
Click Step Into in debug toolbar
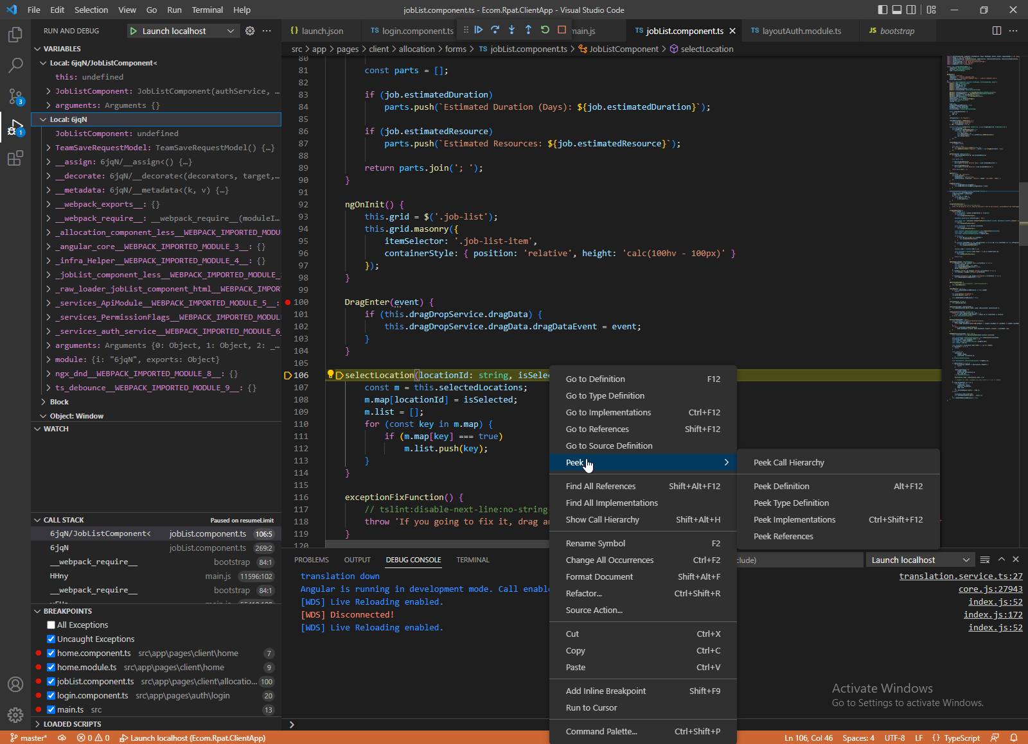click(511, 30)
